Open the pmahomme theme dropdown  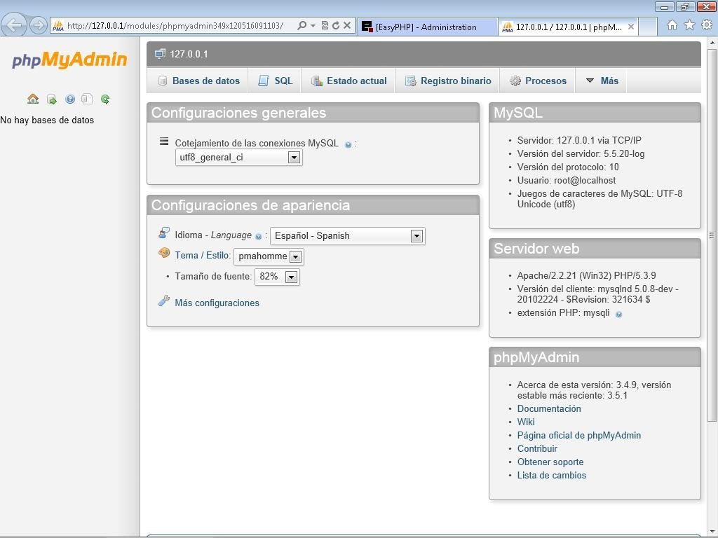tap(269, 256)
